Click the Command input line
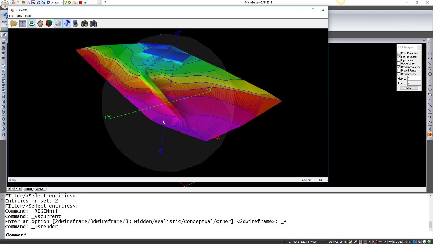The height and width of the screenshot is (244, 433). tap(216, 235)
